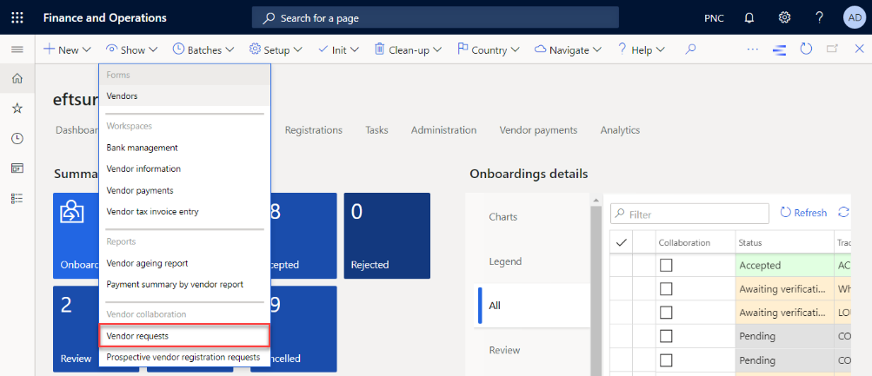The height and width of the screenshot is (376, 872).
Task: Select Vendor payments in Show menu
Action: 184,190
